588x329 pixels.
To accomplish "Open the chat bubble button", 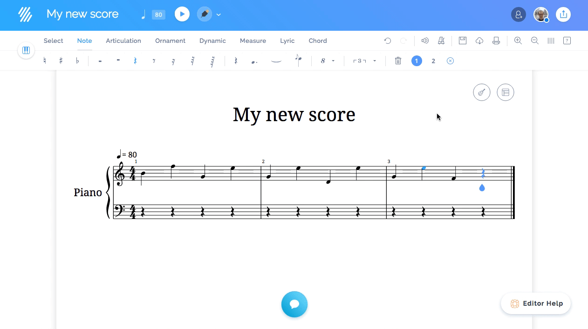I will 294,304.
